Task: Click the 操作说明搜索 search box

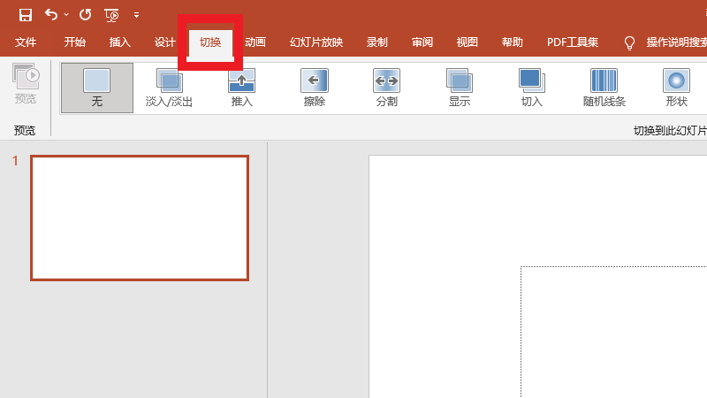Action: pyautogui.click(x=675, y=42)
